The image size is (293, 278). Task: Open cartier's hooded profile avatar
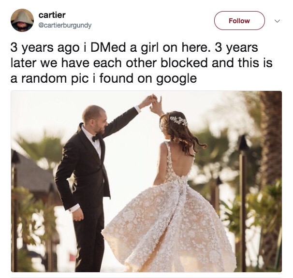22,20
